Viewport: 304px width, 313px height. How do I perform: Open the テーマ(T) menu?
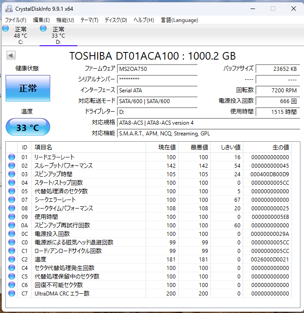click(x=89, y=20)
